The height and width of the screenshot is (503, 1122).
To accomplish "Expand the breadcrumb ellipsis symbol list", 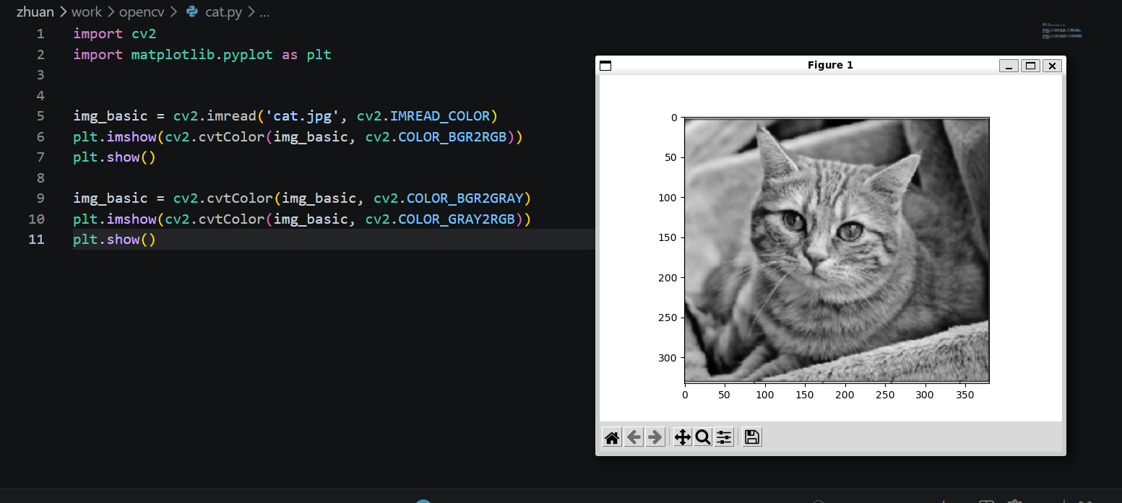I will tap(264, 12).
